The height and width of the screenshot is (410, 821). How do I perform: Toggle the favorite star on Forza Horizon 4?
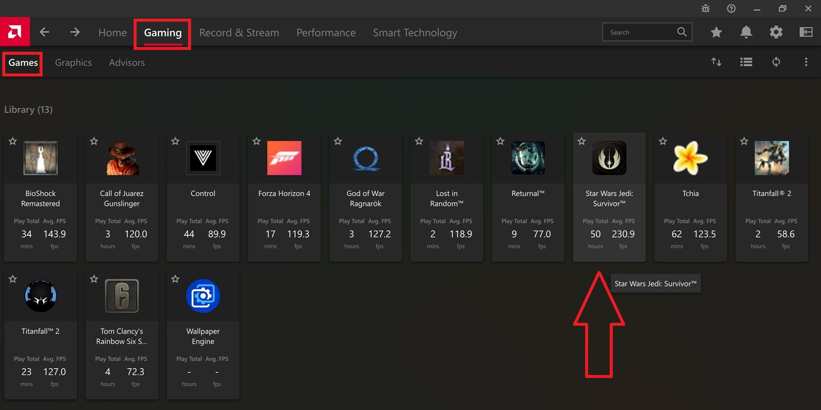pyautogui.click(x=256, y=141)
